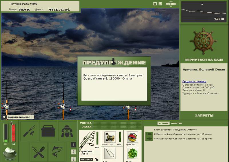This screenshot has height=162, width=229.
Task: Click the Армения. Большой Севан heading
Action: click(204, 70)
